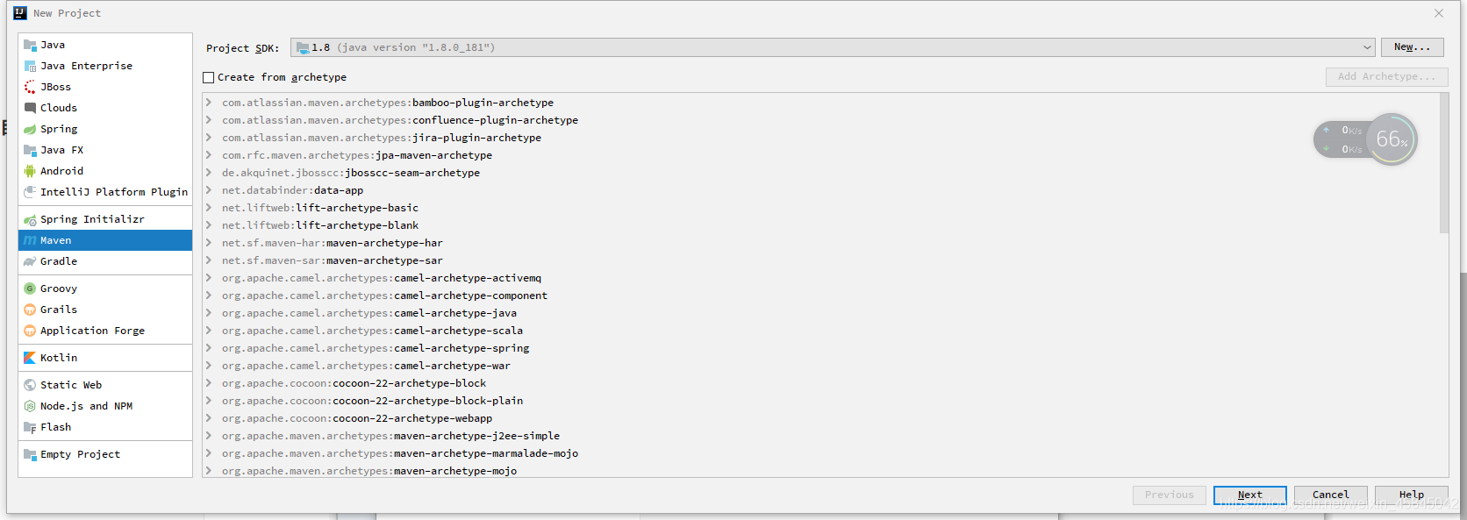Click the Flash folder icon

tap(30, 427)
